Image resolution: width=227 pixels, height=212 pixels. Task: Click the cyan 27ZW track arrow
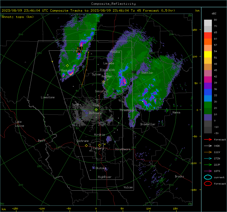[208, 159]
